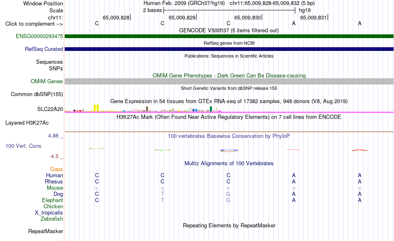Click the H3K27Ac Mark track title
394x241 pixels.
pyautogui.click(x=229, y=117)
